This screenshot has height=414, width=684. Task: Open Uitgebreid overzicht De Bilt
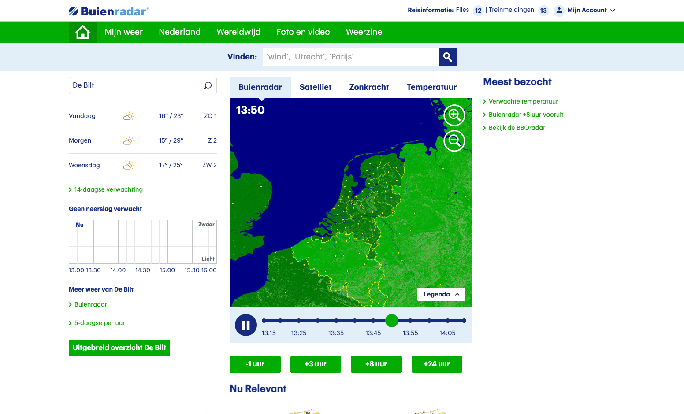(119, 348)
